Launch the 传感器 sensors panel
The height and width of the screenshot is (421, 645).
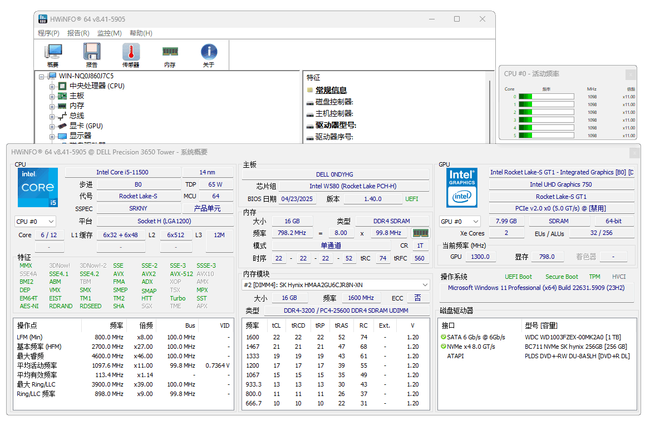pyautogui.click(x=131, y=53)
